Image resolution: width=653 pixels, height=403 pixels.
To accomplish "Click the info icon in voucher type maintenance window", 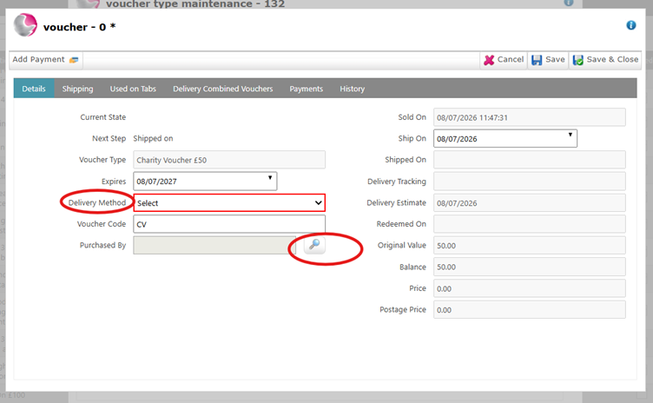I will point(569,3).
